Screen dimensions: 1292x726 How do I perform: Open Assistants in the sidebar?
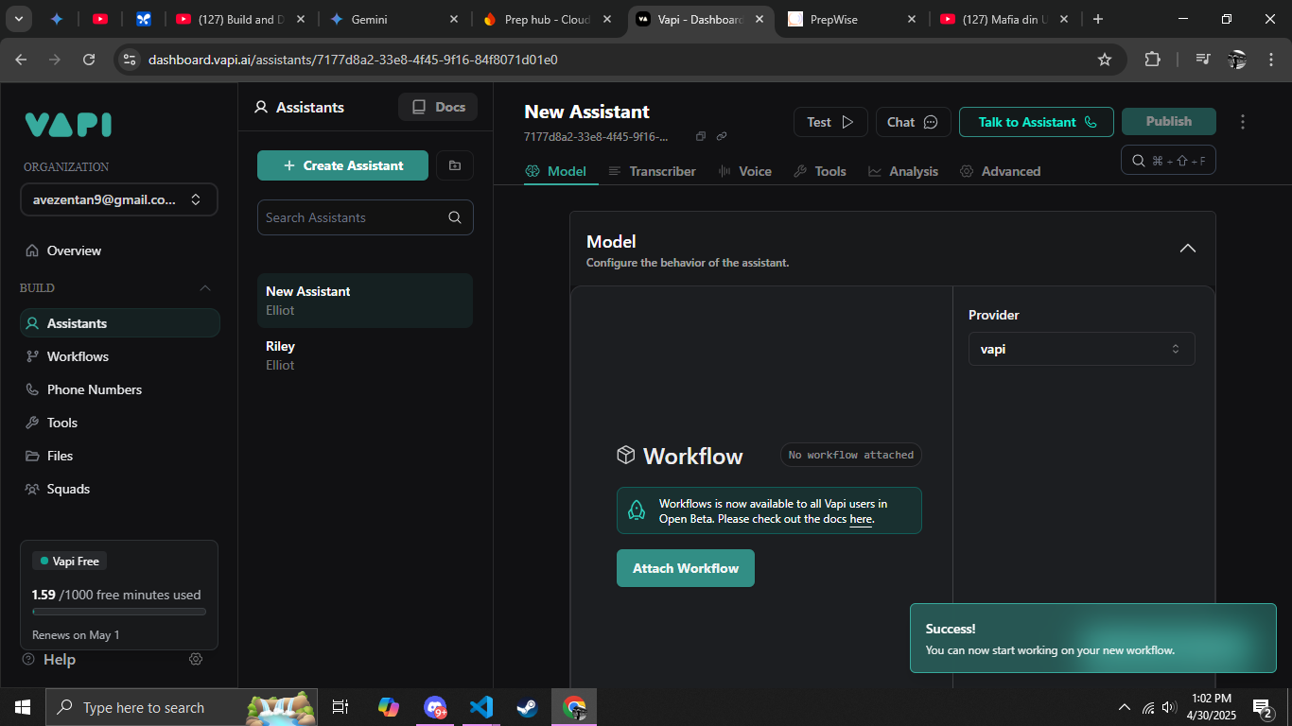tap(119, 323)
